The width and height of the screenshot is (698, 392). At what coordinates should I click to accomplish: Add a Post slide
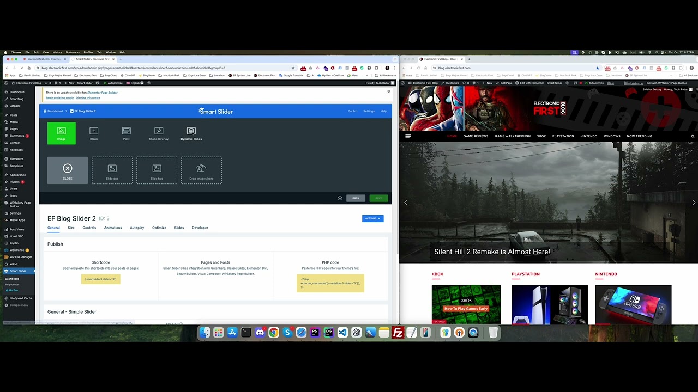127,133
